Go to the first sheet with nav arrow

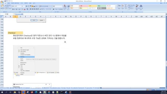(x=1, y=88)
